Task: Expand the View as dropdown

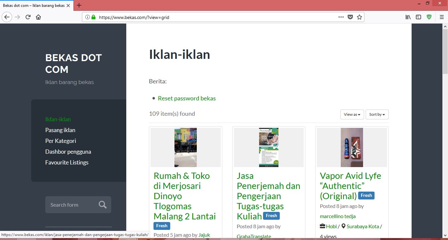Action: point(352,114)
